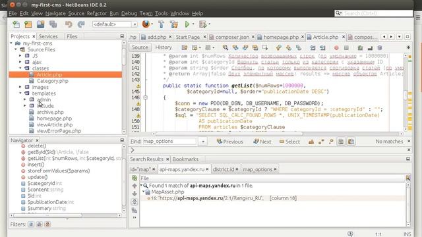Toggle Highlight Search in the editor toolbar

tap(255, 47)
